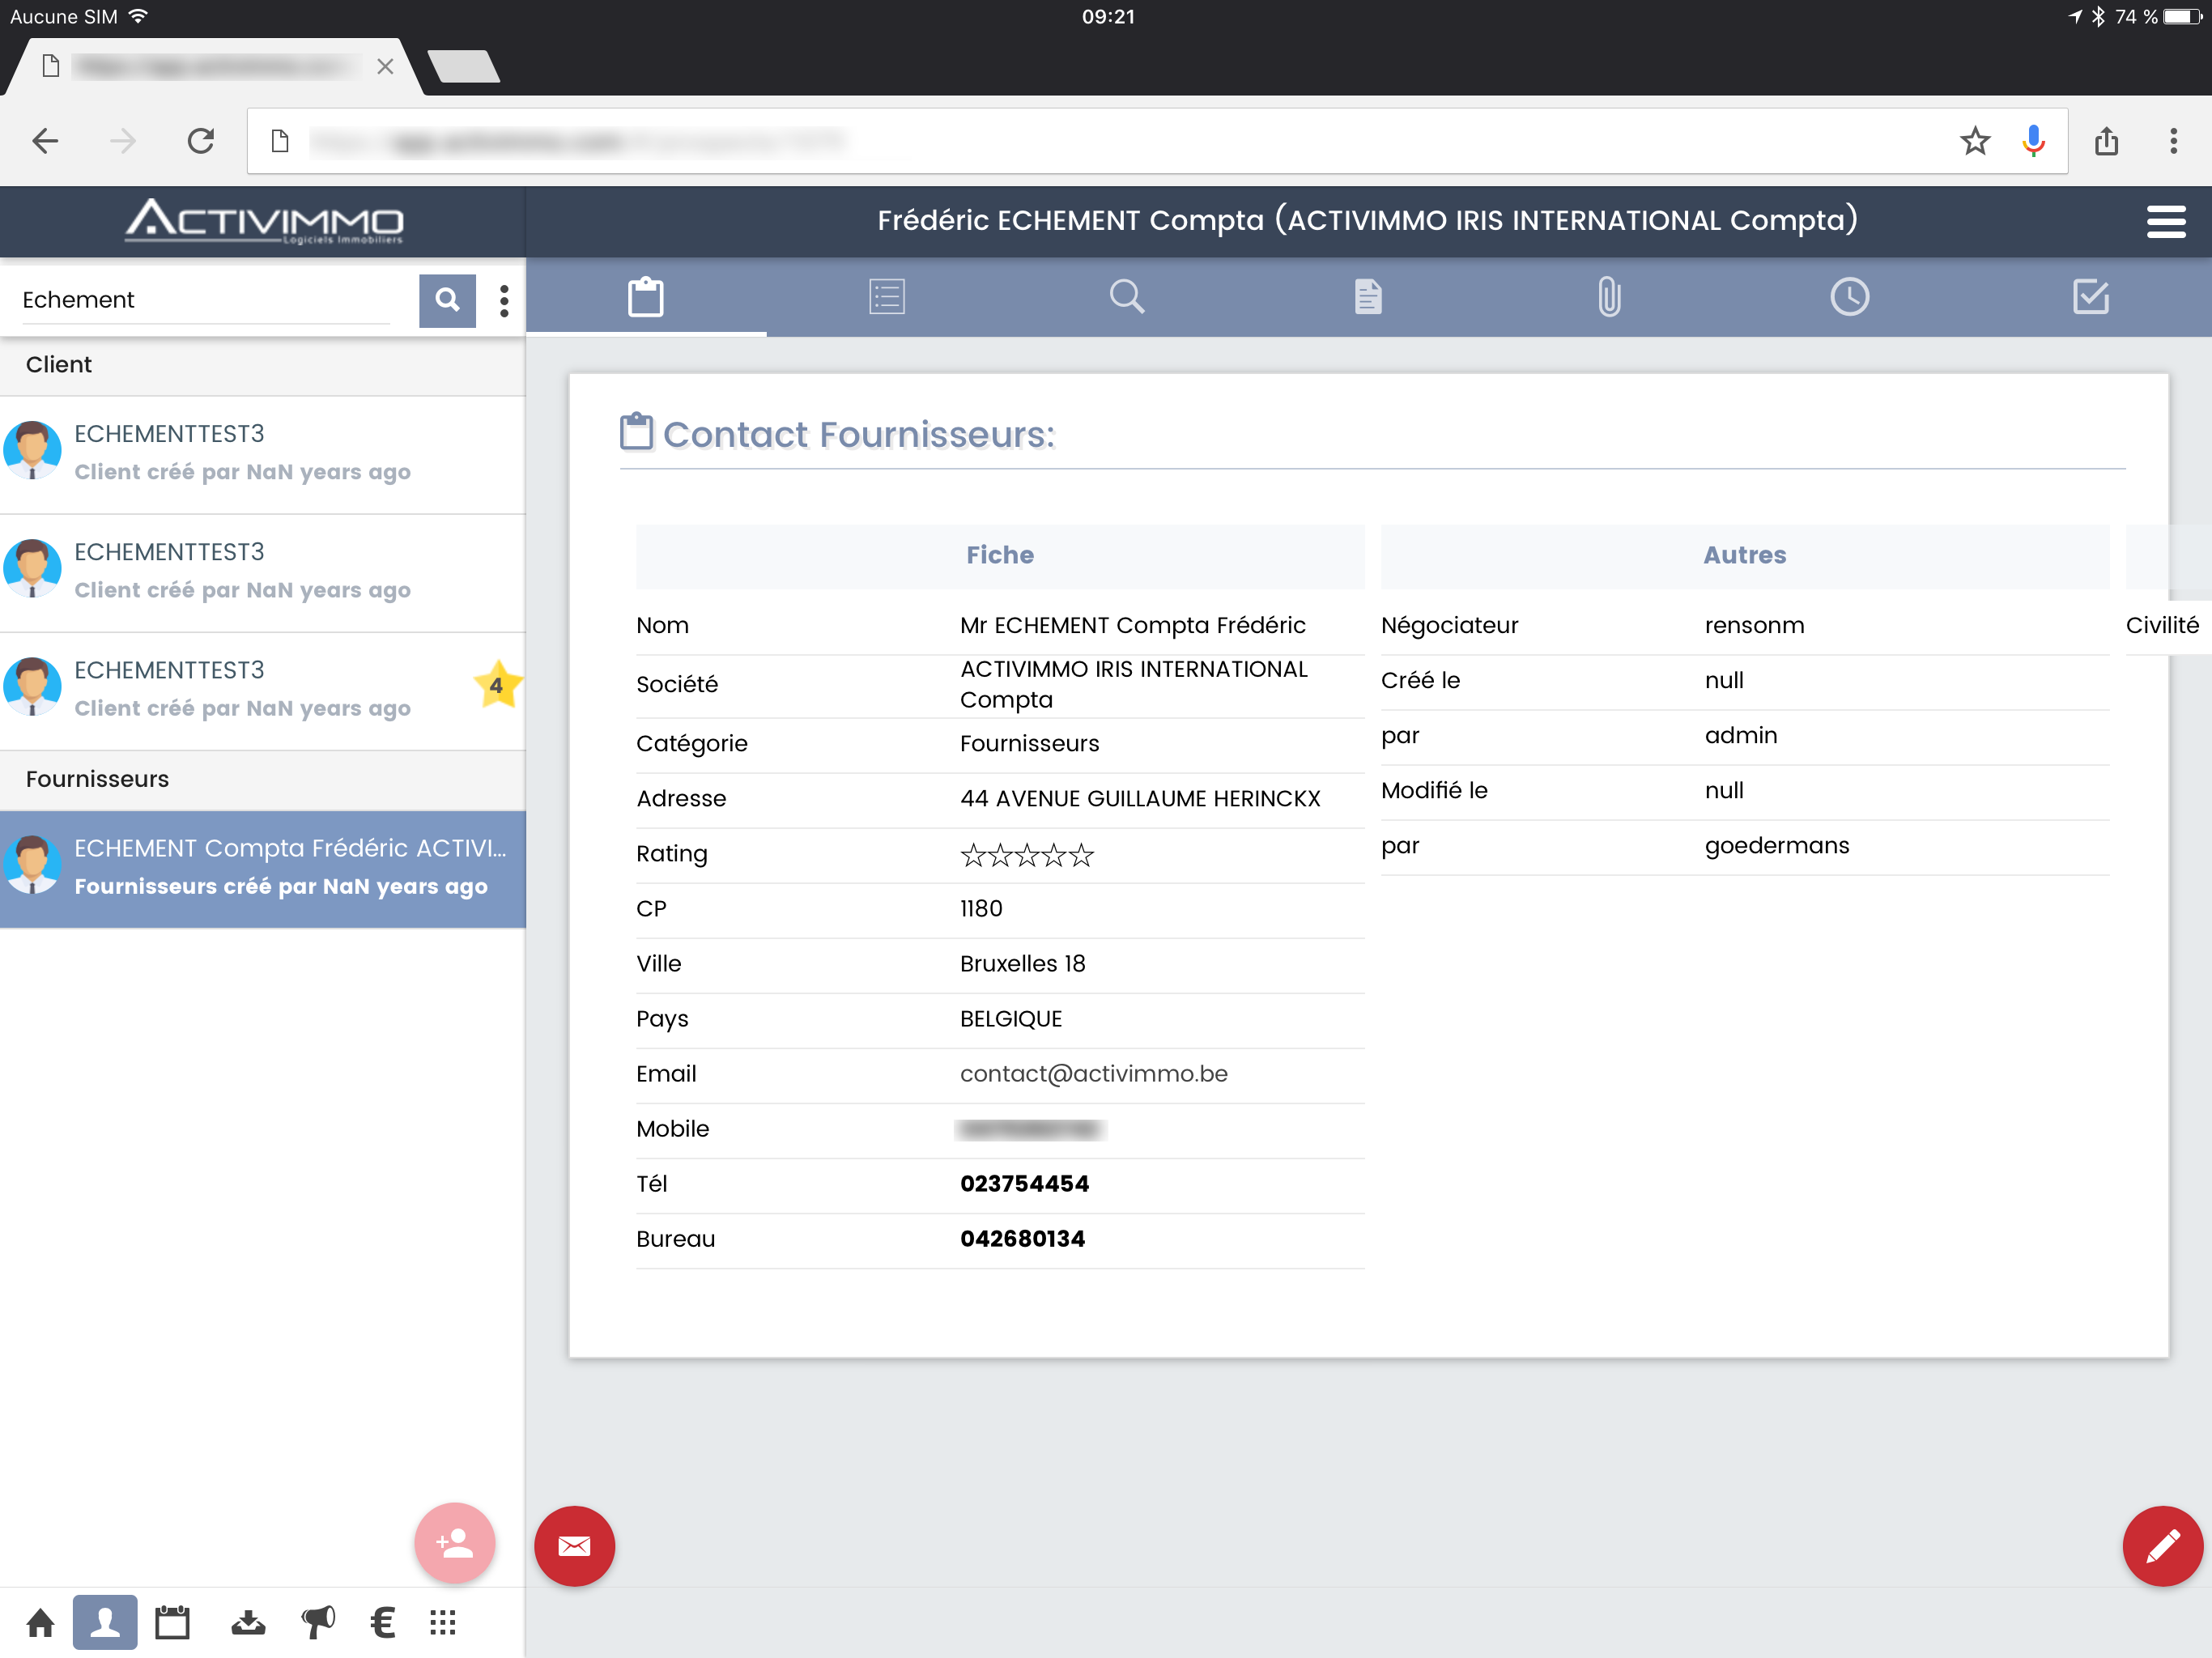Click the add contact floating button
The height and width of the screenshot is (1658, 2212).
pos(455,1543)
